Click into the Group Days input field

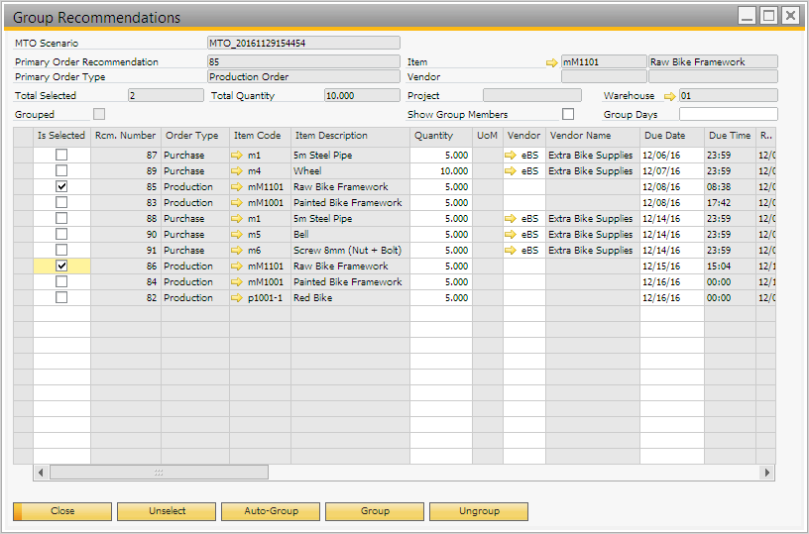[728, 114]
